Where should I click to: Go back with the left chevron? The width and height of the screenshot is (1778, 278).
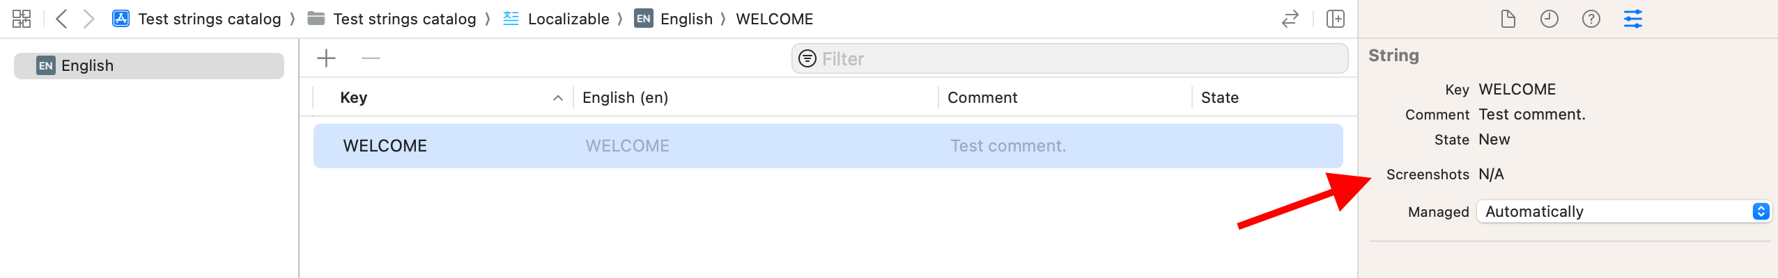click(61, 19)
